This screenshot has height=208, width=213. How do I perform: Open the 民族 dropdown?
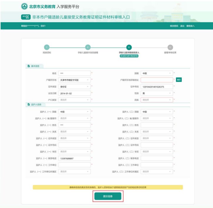click(x=157, y=100)
